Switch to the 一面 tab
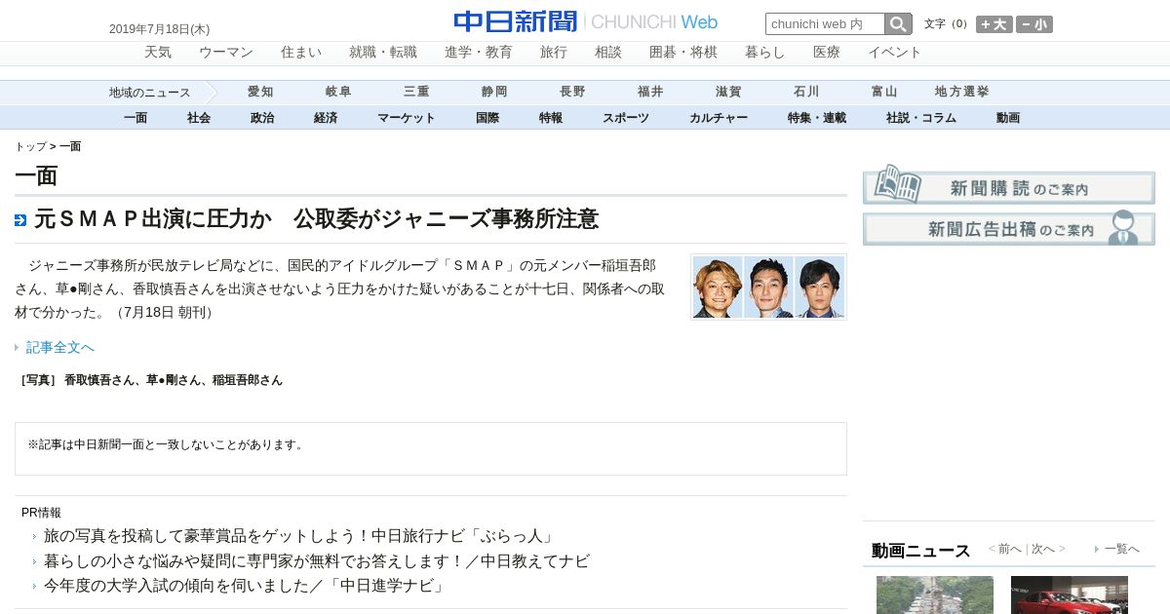The height and width of the screenshot is (614, 1170). 136,118
